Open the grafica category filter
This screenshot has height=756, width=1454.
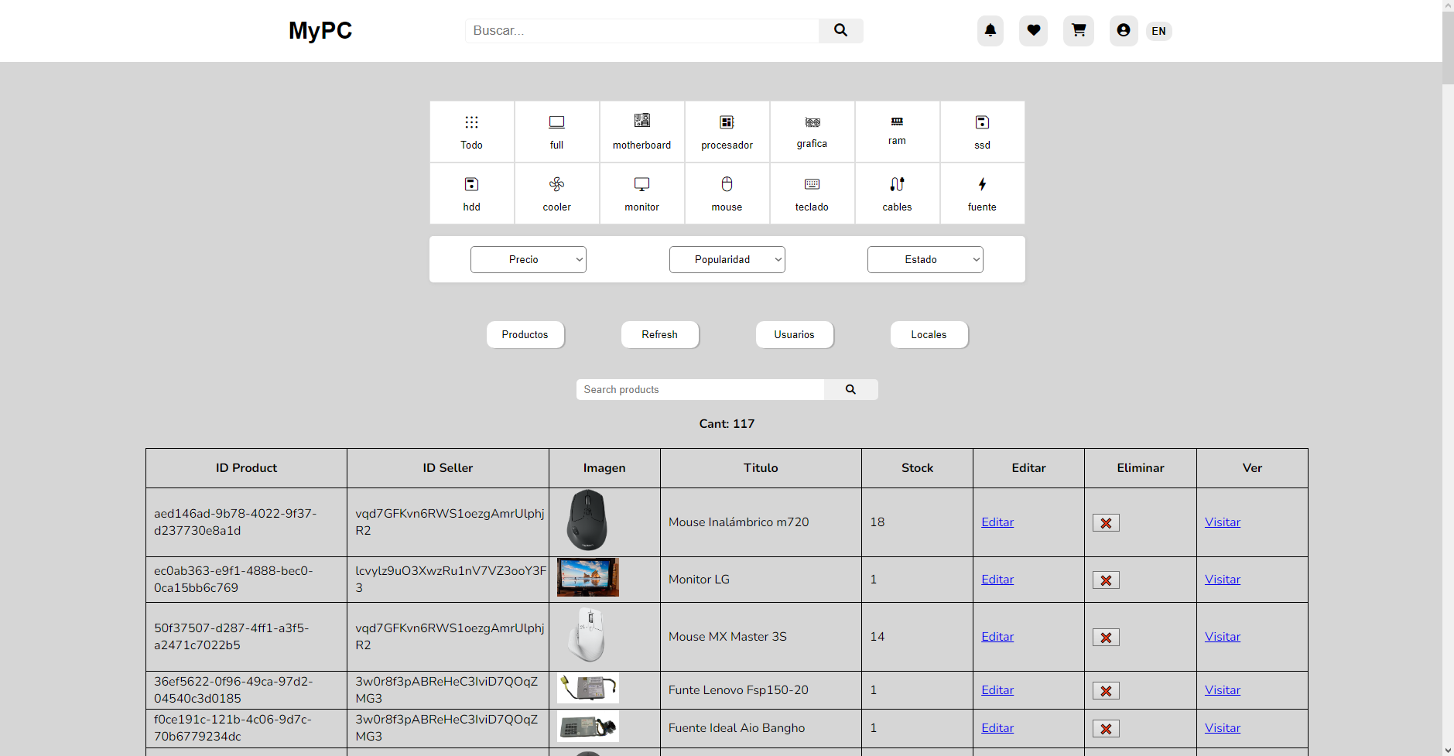812,130
